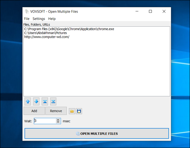190x148 pixels.
Task: Move selected item to top of list
Action: point(45,101)
